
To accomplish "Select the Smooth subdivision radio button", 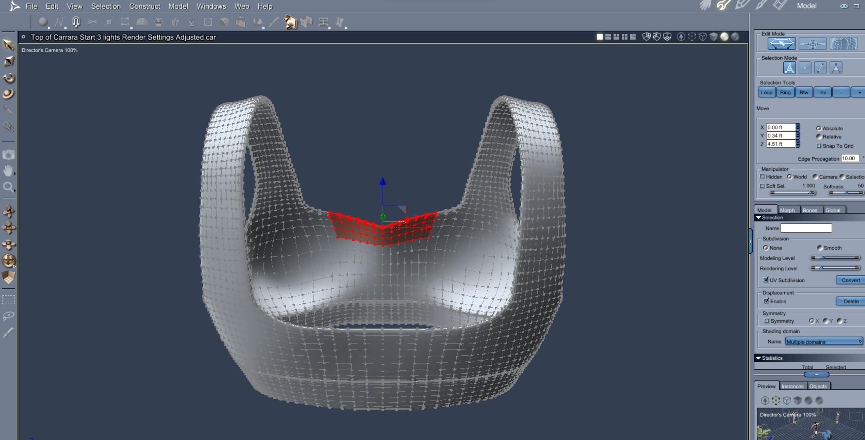I will 820,248.
